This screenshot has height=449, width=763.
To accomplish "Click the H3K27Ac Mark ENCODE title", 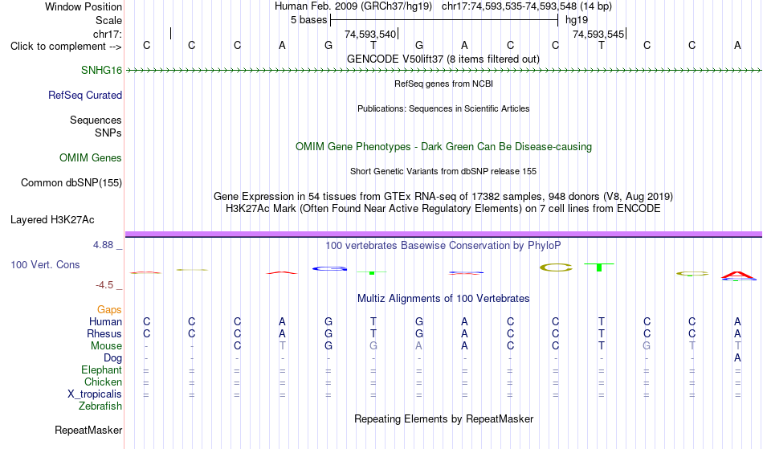I will 443,209.
